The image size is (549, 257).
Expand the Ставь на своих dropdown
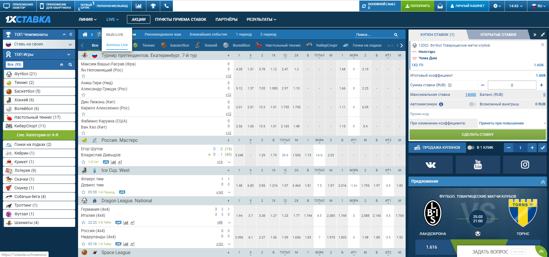click(70, 44)
